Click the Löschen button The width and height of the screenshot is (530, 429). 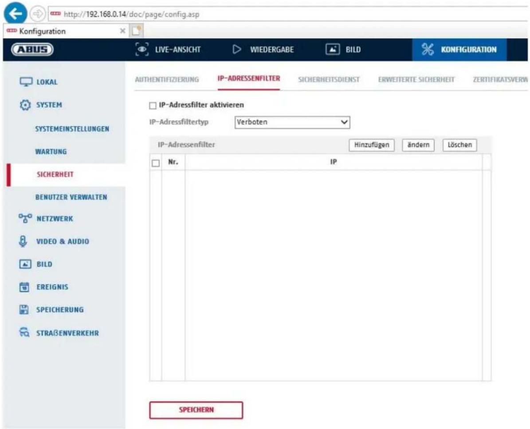pos(459,145)
